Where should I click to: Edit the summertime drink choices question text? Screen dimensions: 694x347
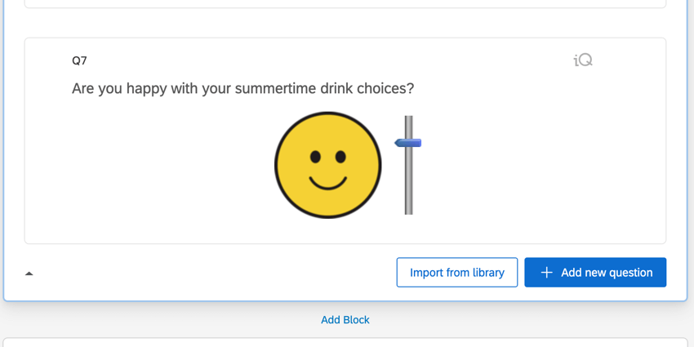243,88
